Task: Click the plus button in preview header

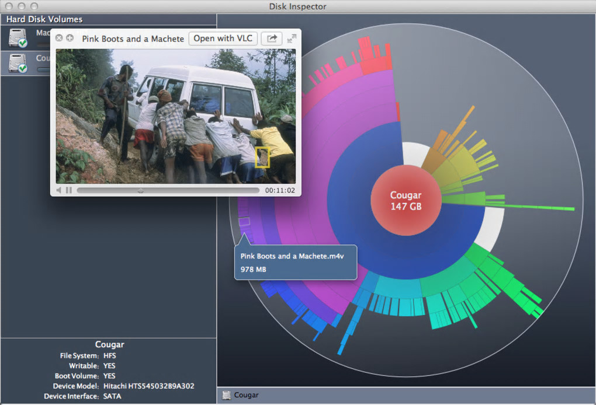Action: pyautogui.click(x=70, y=38)
